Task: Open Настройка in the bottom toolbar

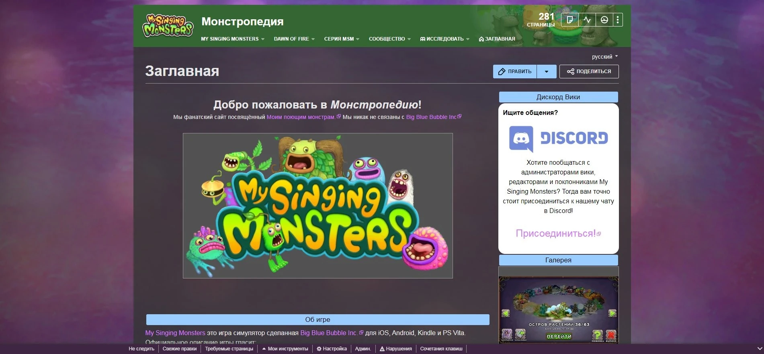Action: pos(332,349)
